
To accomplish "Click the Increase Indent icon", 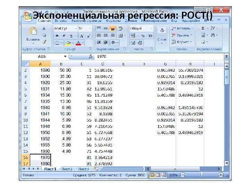I will click(x=106, y=42).
